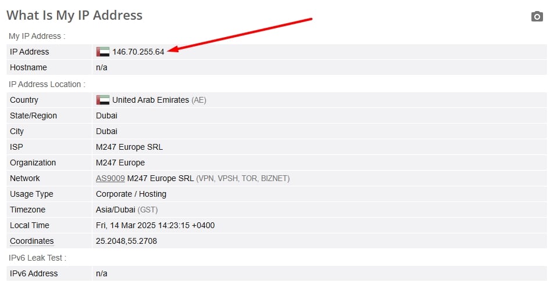Click the Country row label
This screenshot has height=285, width=550.
pos(24,100)
